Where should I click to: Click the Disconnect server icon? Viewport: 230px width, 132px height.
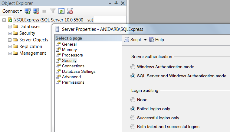coord(36,11)
